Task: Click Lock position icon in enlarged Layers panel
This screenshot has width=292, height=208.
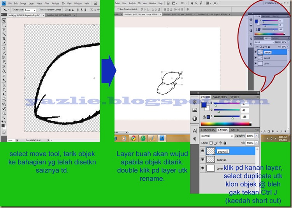Action: 220,143
